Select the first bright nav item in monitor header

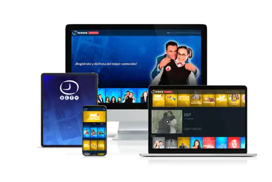click(168, 33)
